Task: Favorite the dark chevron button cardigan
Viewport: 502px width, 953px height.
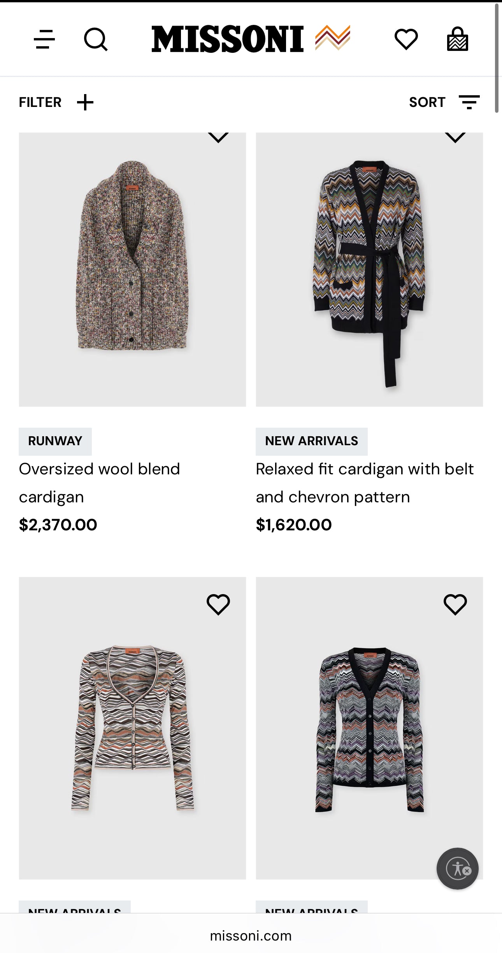Action: pyautogui.click(x=455, y=604)
